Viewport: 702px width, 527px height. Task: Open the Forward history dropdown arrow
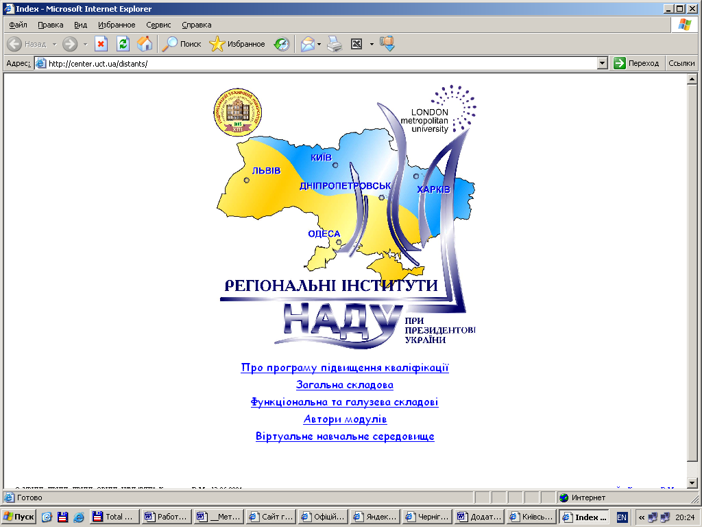85,44
